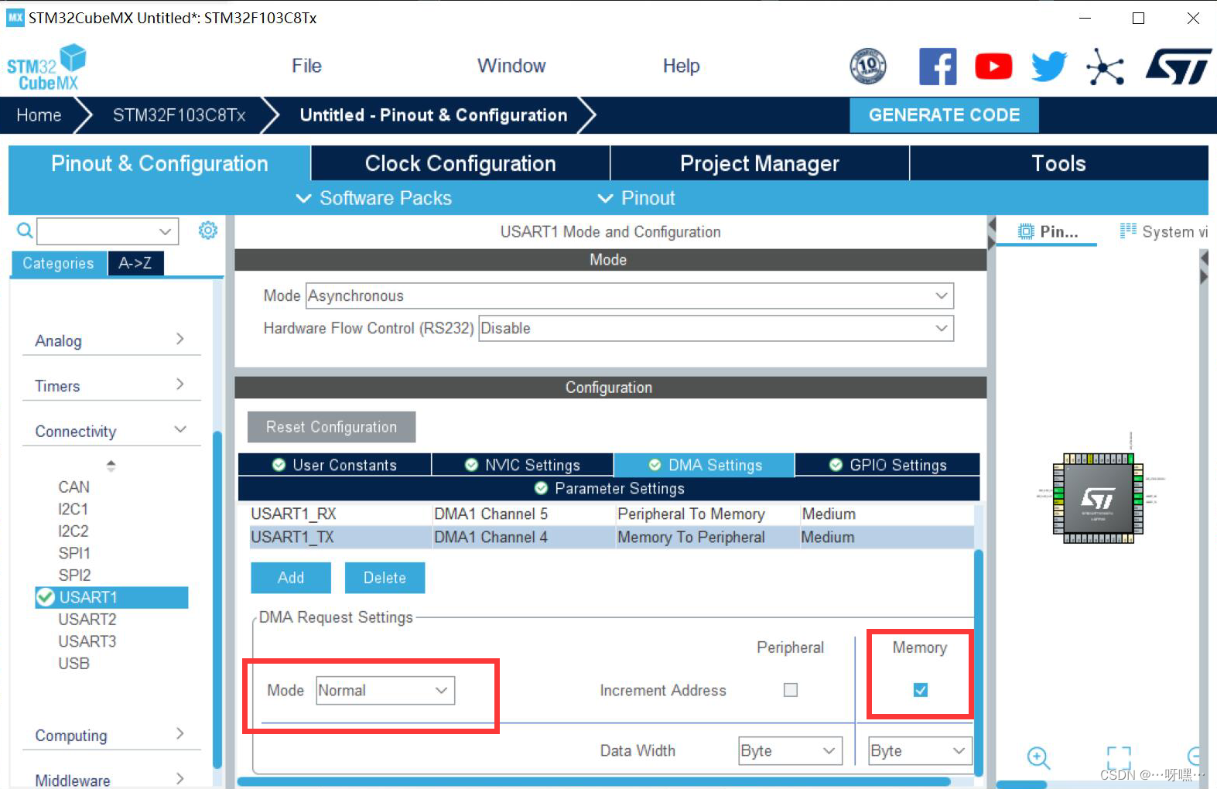Click the STM32CubeMX logo

pyautogui.click(x=46, y=67)
